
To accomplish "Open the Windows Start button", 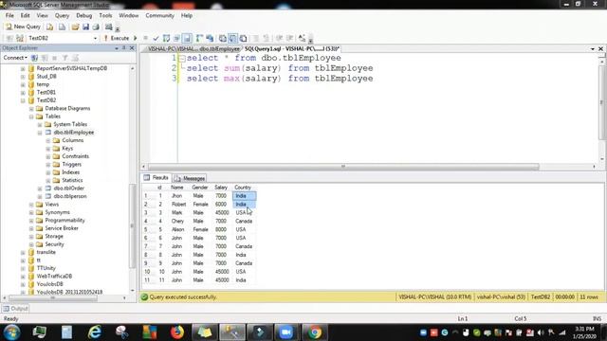I will pyautogui.click(x=11, y=332).
